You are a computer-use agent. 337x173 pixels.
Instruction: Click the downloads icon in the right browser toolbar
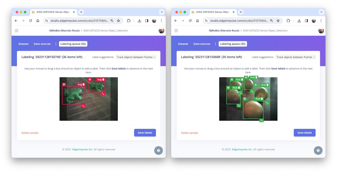point(299,21)
